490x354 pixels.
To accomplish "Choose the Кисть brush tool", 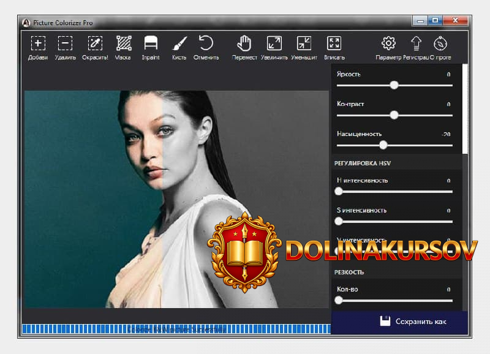I will tap(179, 43).
